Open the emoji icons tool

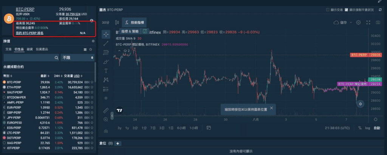point(106,98)
